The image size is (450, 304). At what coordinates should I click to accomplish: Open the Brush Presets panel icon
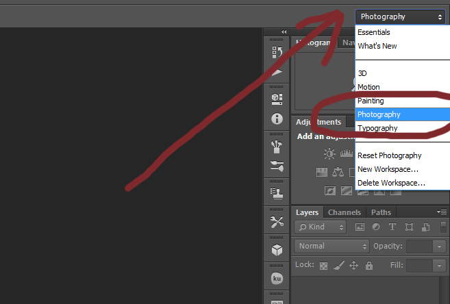(277, 146)
